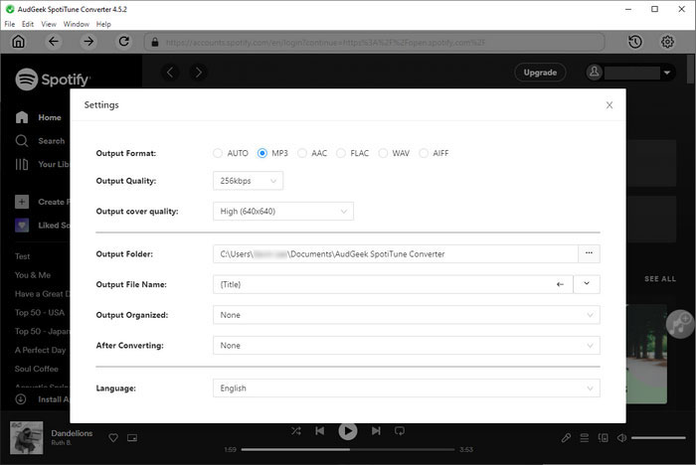The height and width of the screenshot is (465, 696).
Task: Go to Spotify Home in sidebar
Action: [x=38, y=117]
